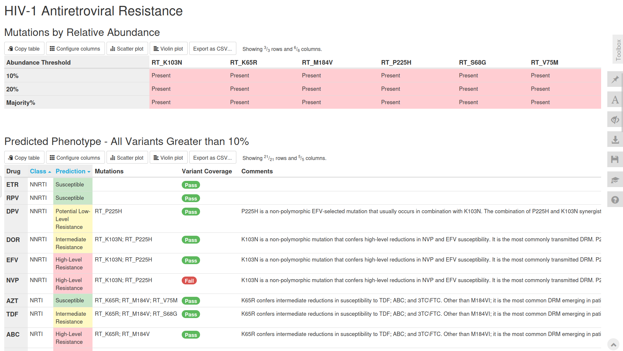Open the Toolbox side tab
The width and height of the screenshot is (623, 351).
(618, 49)
